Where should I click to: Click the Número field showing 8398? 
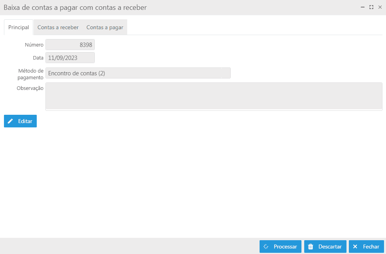point(70,45)
